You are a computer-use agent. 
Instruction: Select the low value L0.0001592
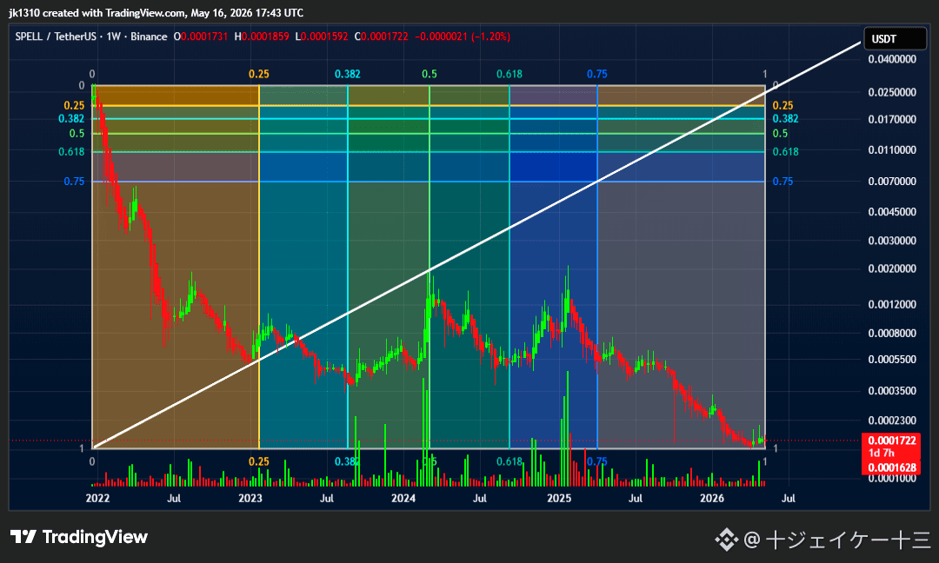point(322,36)
